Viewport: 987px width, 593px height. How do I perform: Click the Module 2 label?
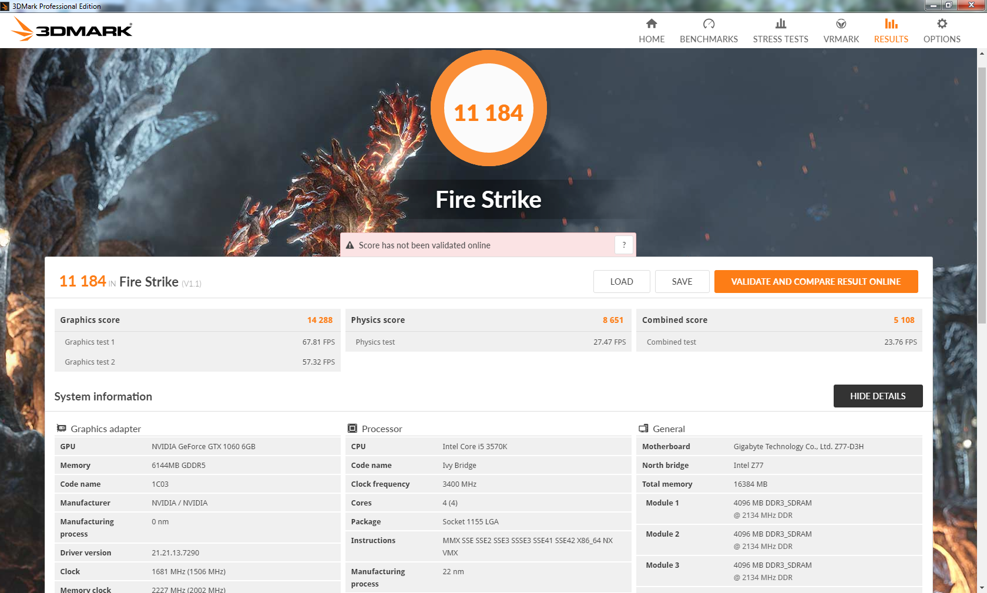(x=662, y=534)
